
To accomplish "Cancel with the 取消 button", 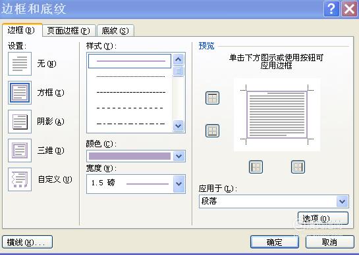I will coord(330,242).
